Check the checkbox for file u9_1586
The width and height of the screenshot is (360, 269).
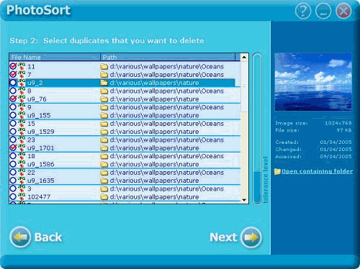(x=13, y=164)
